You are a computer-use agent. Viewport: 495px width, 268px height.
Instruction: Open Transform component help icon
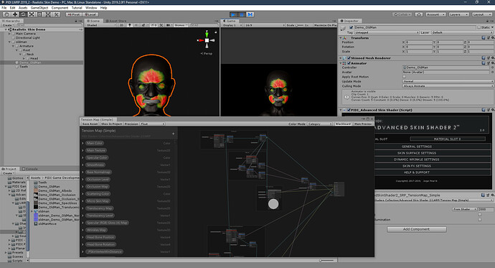(x=484, y=38)
